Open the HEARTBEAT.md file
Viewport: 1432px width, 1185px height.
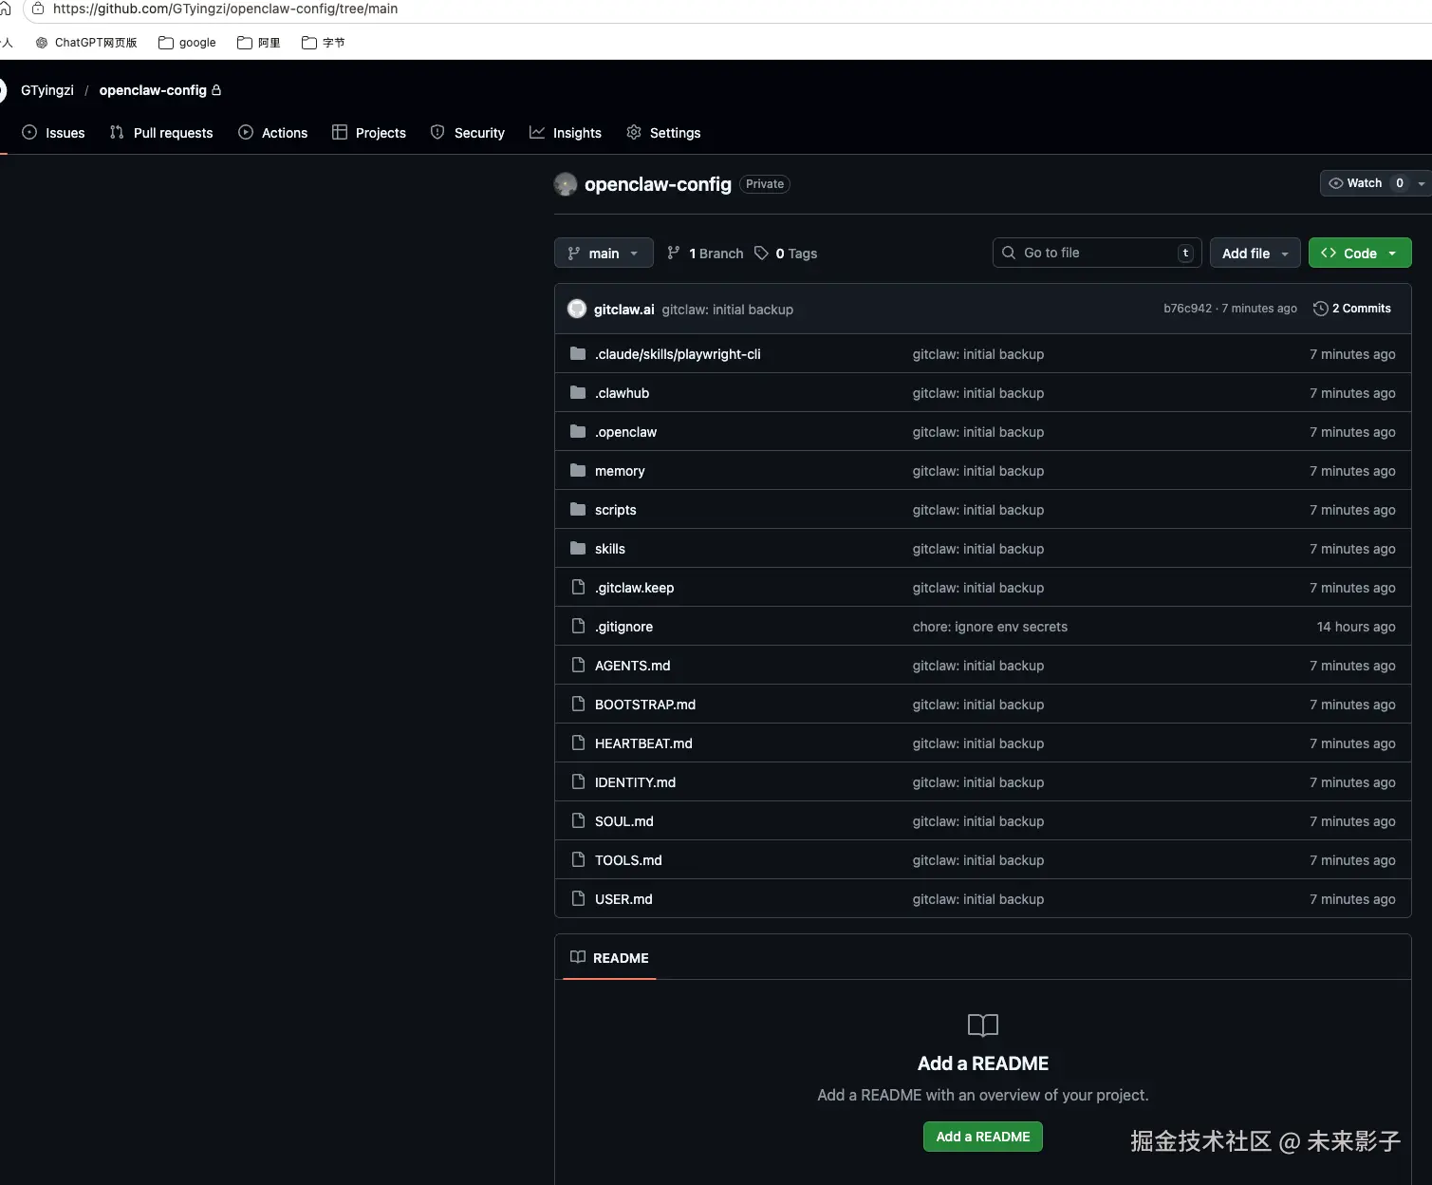coord(643,743)
